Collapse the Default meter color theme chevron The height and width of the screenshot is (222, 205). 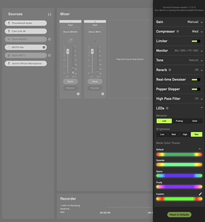tap(200, 149)
